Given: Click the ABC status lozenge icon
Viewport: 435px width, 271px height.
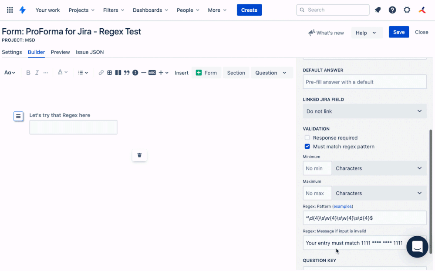Looking at the screenshot, I should (152, 73).
